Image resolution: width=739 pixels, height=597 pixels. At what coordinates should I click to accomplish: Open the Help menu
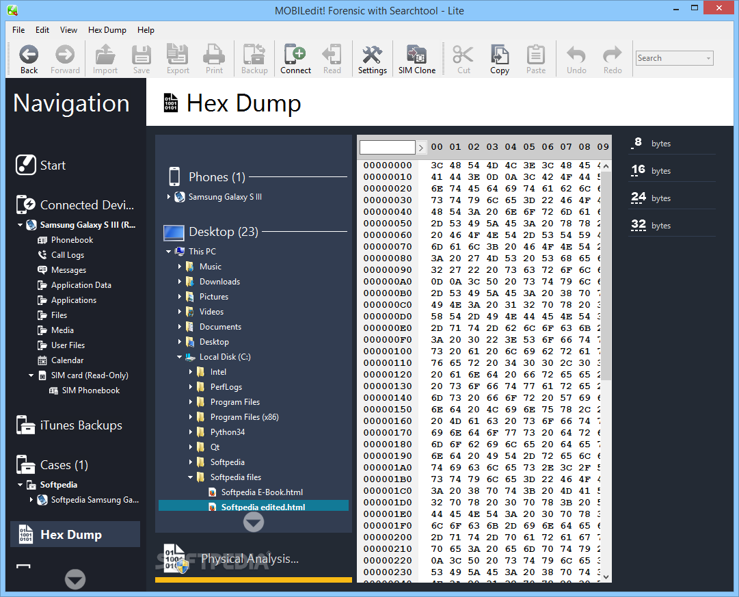click(x=146, y=29)
